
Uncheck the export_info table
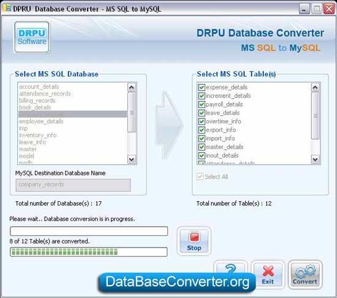(x=202, y=130)
